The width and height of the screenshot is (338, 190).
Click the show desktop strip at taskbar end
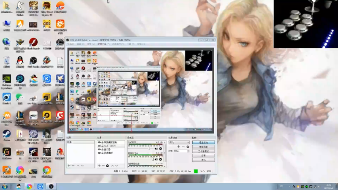[x=337, y=186]
